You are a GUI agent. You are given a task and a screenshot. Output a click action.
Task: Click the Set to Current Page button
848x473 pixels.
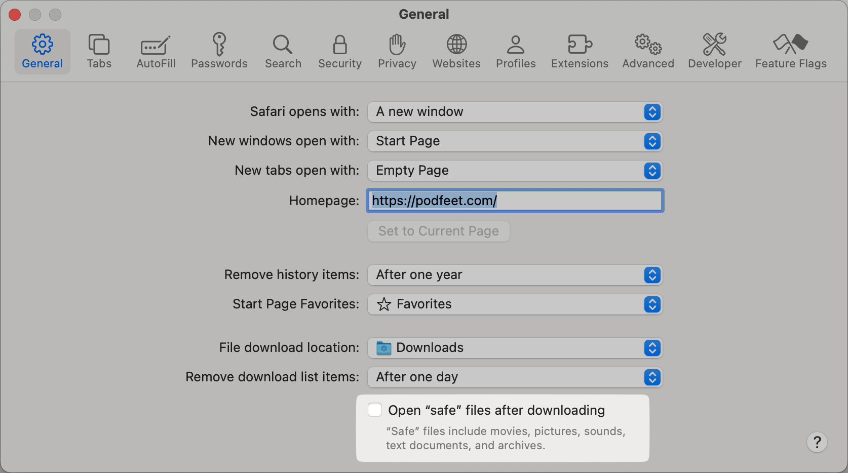tap(438, 231)
